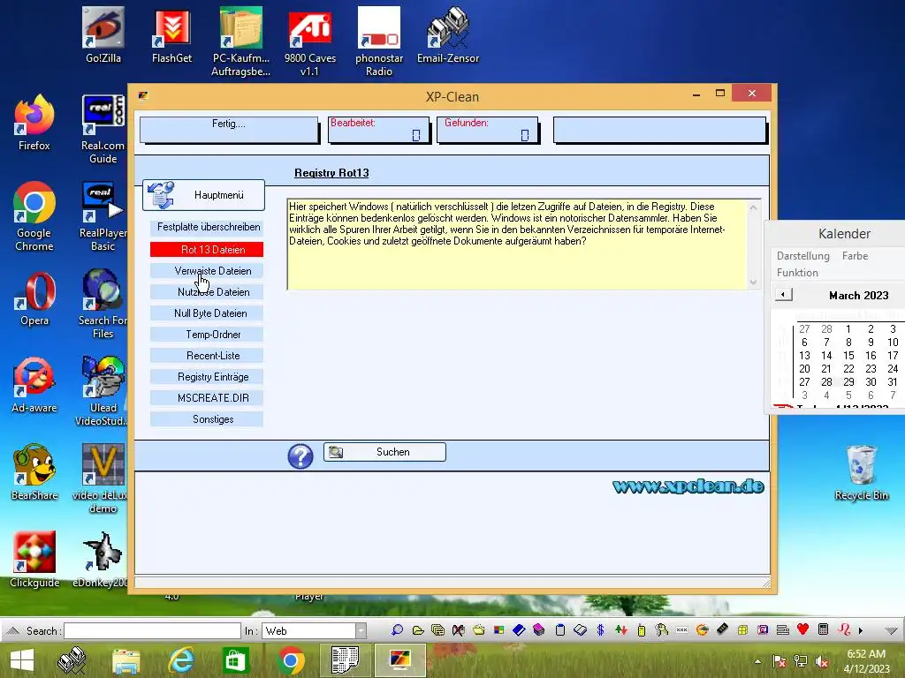Click the red heart icon in search toolbar

(802, 629)
